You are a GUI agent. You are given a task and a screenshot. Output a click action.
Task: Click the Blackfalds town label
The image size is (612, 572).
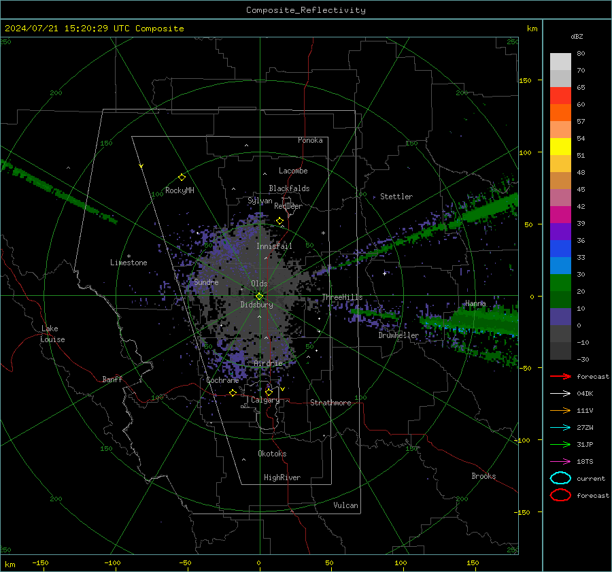(289, 188)
